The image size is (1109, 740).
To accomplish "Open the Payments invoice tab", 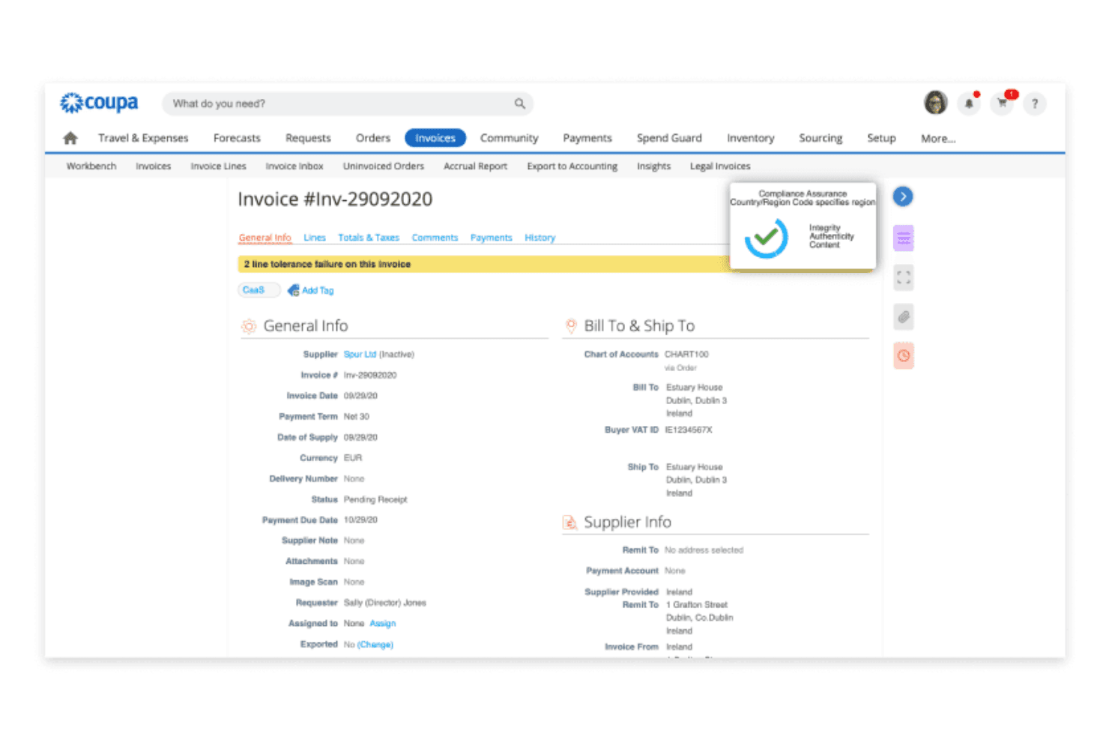I will pyautogui.click(x=492, y=238).
